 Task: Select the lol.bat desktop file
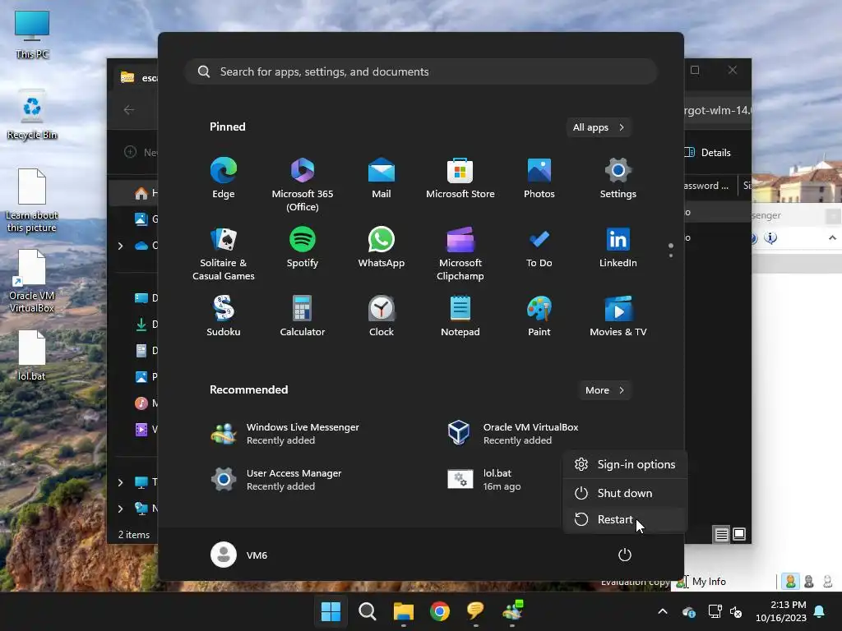(x=32, y=356)
